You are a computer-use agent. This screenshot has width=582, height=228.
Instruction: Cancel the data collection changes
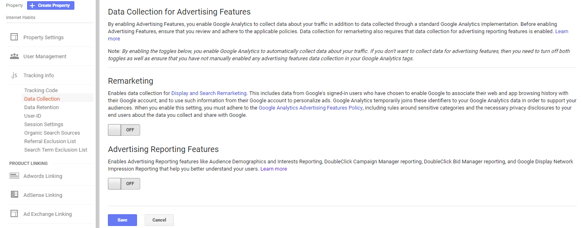click(x=159, y=220)
